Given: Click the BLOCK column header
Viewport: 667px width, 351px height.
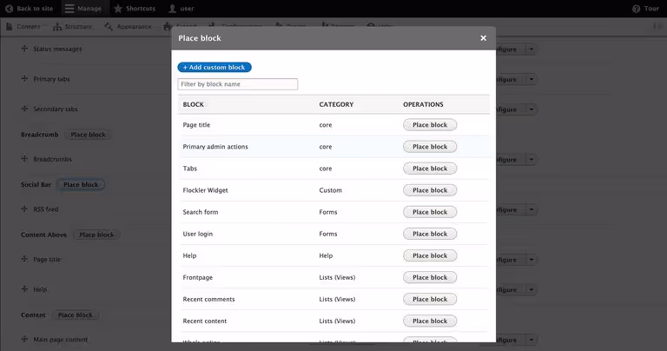Looking at the screenshot, I should tap(193, 104).
